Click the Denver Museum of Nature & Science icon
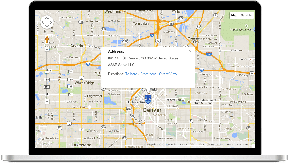 [189, 101]
